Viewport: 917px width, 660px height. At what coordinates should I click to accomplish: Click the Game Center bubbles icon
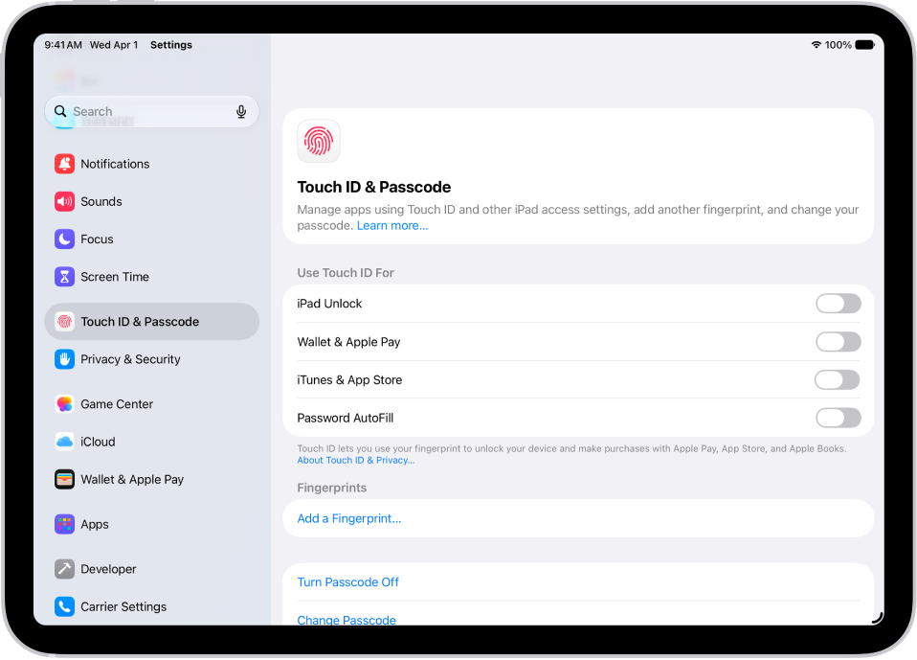pyautogui.click(x=64, y=403)
